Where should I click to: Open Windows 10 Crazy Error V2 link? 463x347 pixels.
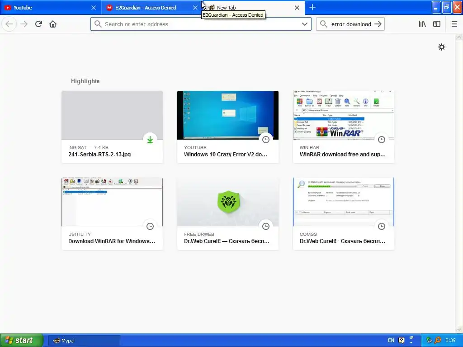click(x=226, y=155)
